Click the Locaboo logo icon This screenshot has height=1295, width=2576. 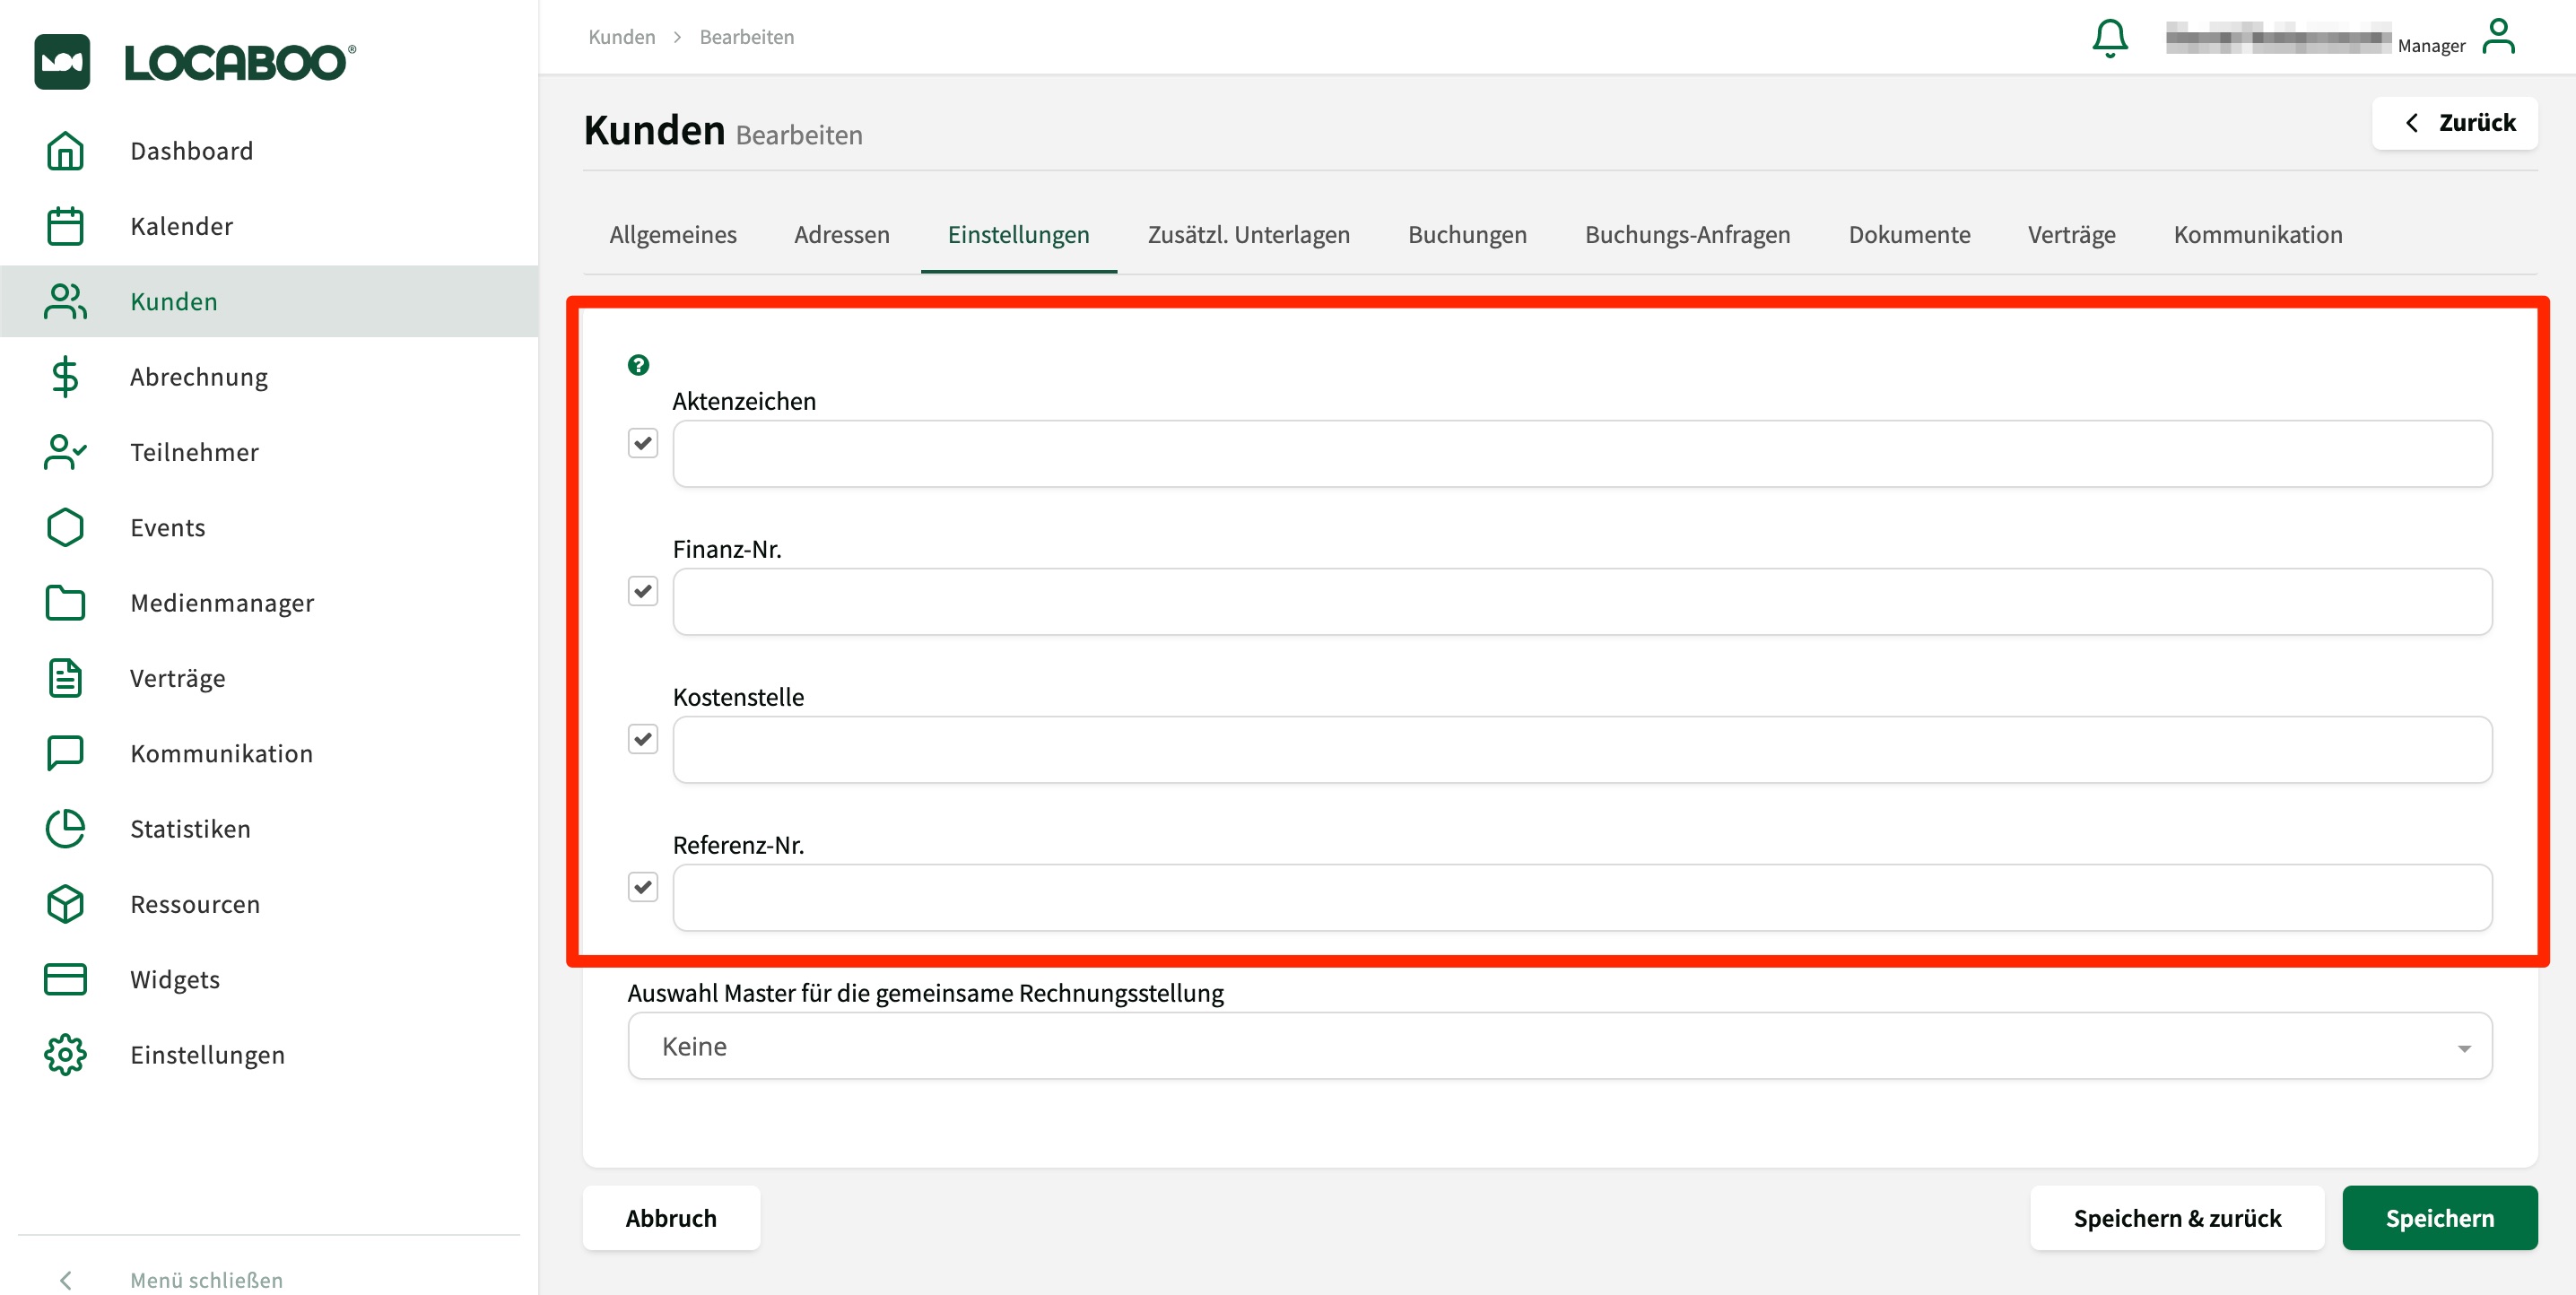pyautogui.click(x=62, y=62)
